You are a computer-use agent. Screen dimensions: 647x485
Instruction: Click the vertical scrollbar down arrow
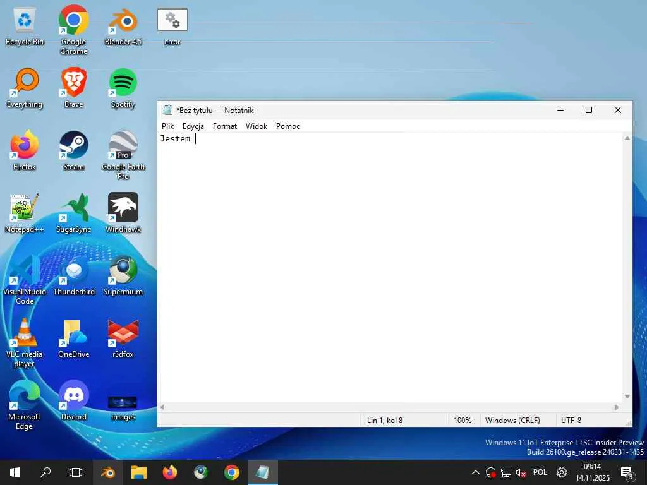pyautogui.click(x=627, y=397)
